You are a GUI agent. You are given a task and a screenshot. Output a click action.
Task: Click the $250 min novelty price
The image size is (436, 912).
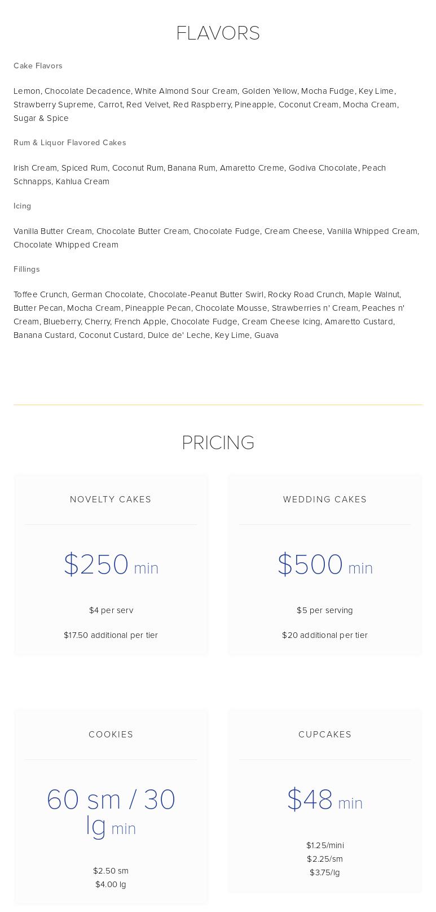pos(111,564)
